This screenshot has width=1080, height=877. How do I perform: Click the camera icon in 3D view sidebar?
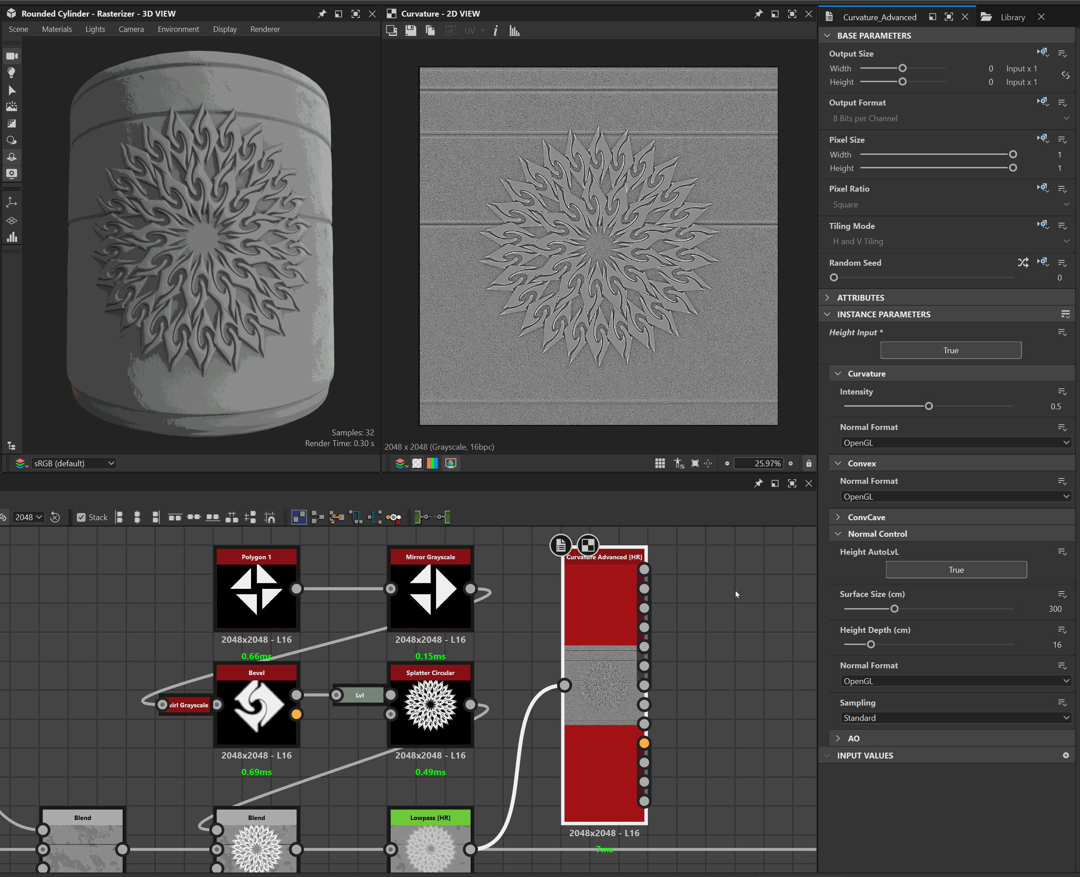click(x=12, y=56)
